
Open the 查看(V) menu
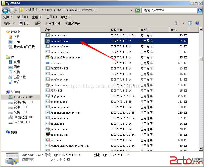pyautogui.click(x=37, y=17)
